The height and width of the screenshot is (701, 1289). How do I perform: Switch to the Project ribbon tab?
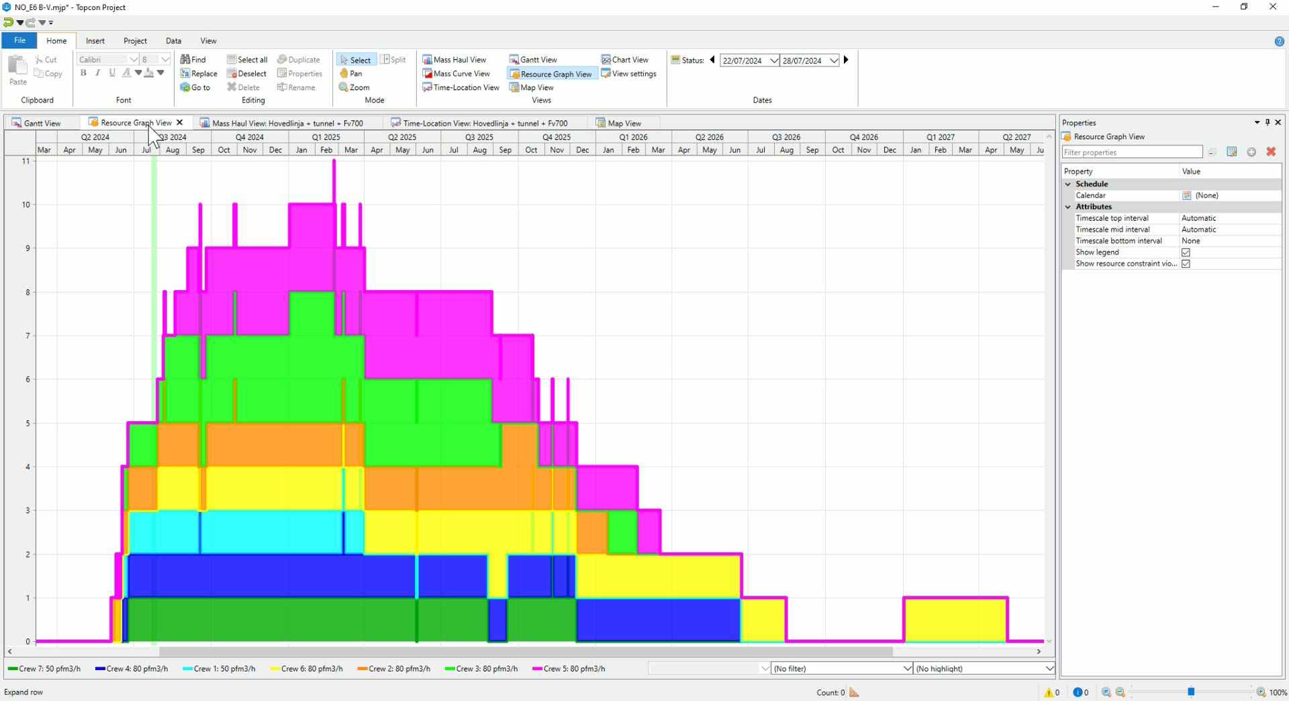click(135, 41)
